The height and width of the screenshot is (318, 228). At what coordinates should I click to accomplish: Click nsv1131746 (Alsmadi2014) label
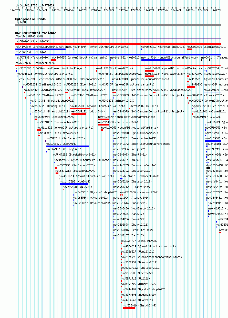210,111
